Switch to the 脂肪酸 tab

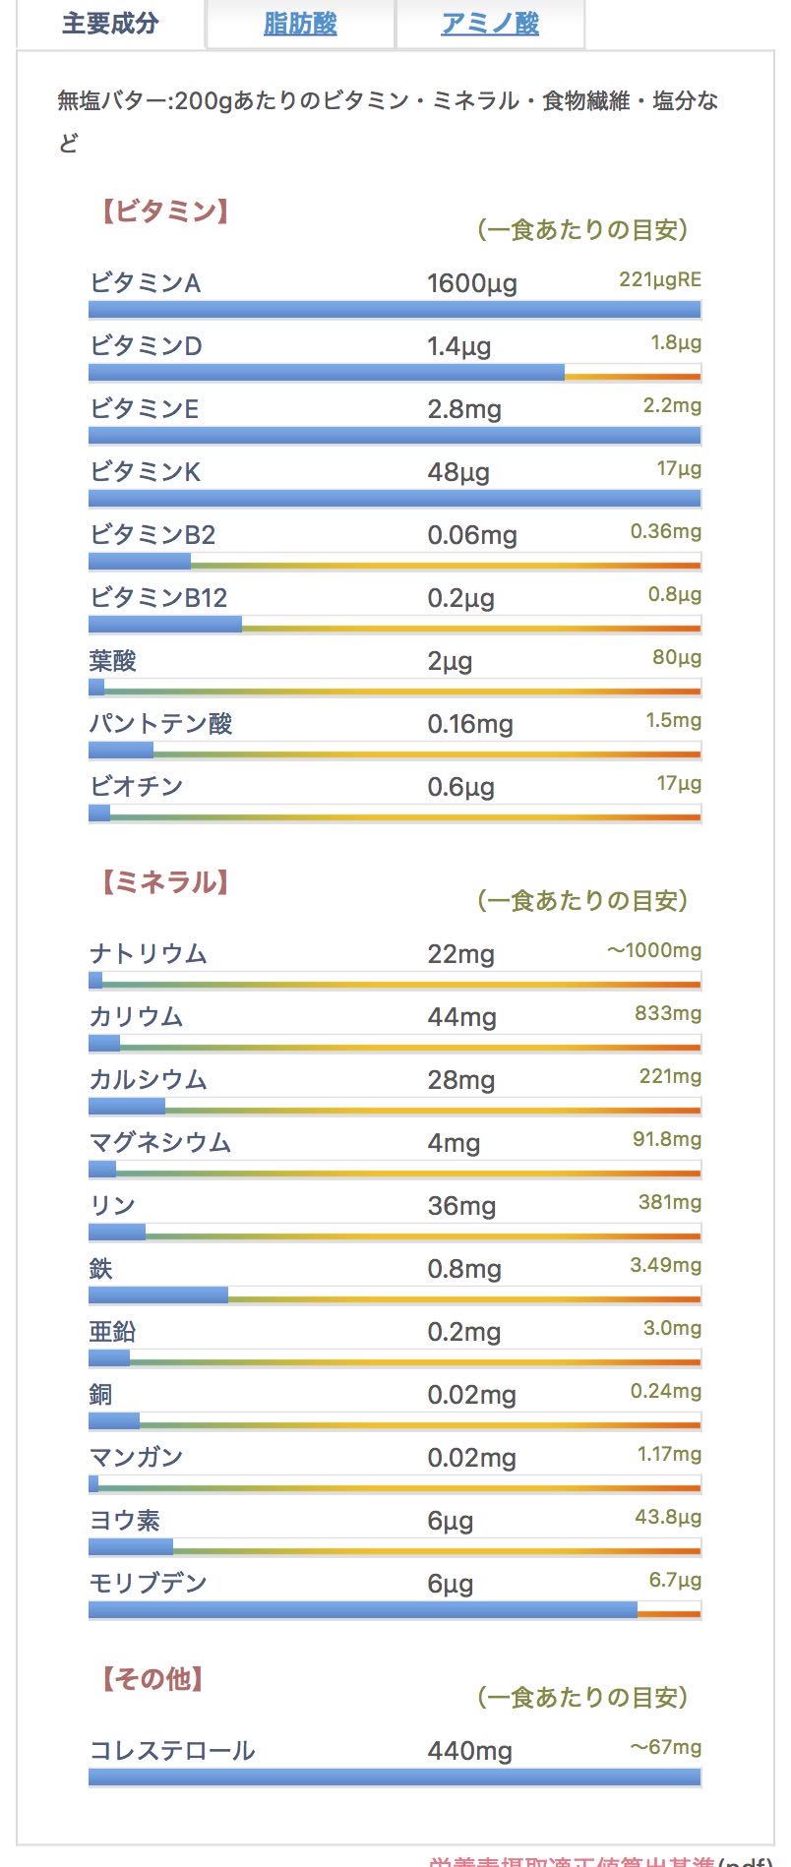[300, 25]
